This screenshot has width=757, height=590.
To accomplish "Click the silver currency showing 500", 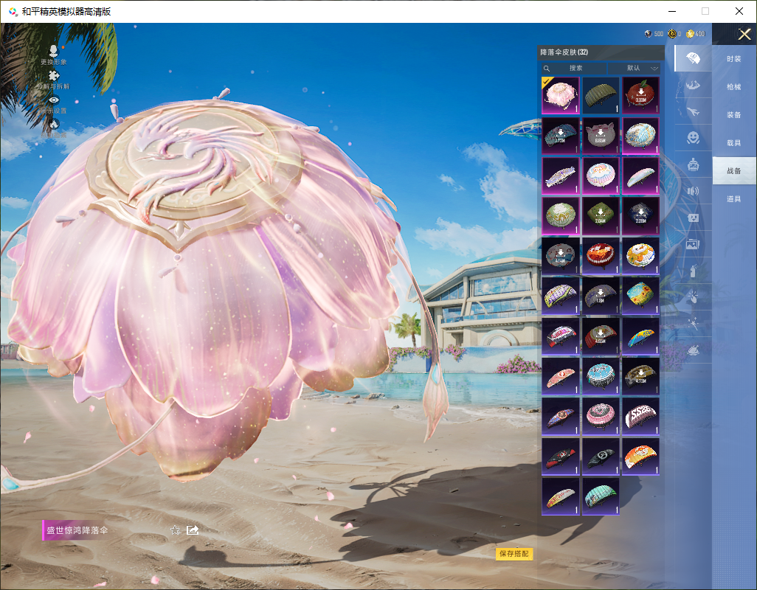I will (654, 33).
